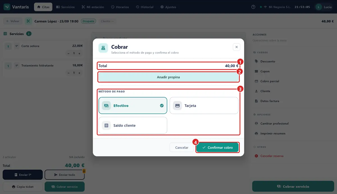Image resolution: width=337 pixels, height=194 pixels.
Task: Open the Horarios tab
Action: click(x=120, y=7)
